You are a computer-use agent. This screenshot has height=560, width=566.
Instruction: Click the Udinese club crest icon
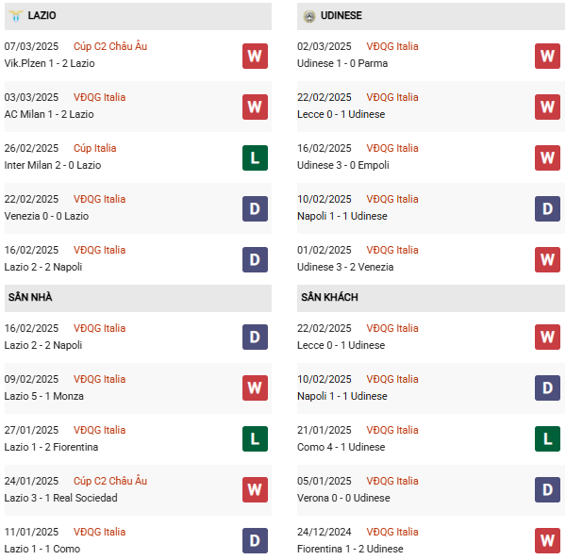(309, 16)
